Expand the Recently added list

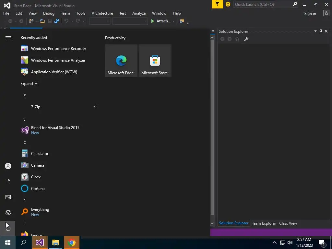[29, 83]
